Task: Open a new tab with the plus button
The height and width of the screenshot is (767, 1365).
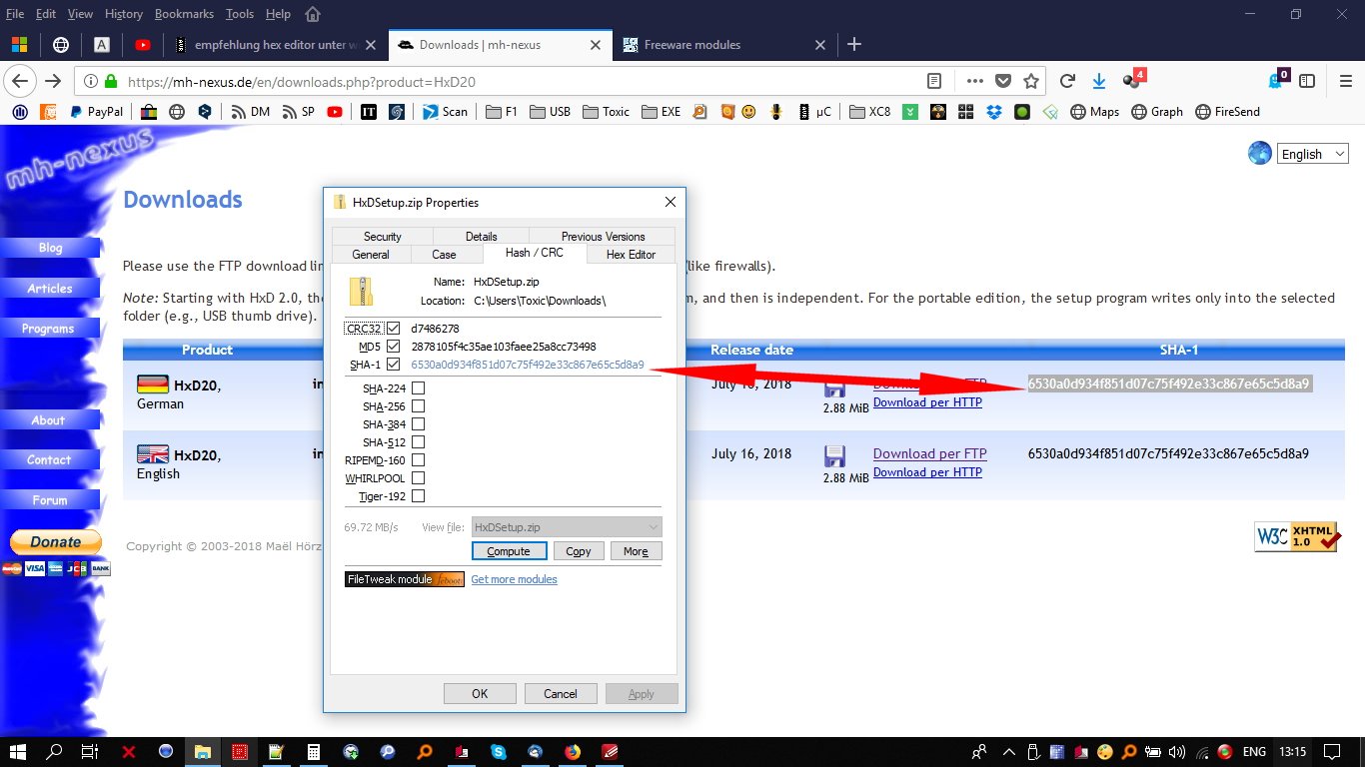Action: click(853, 44)
